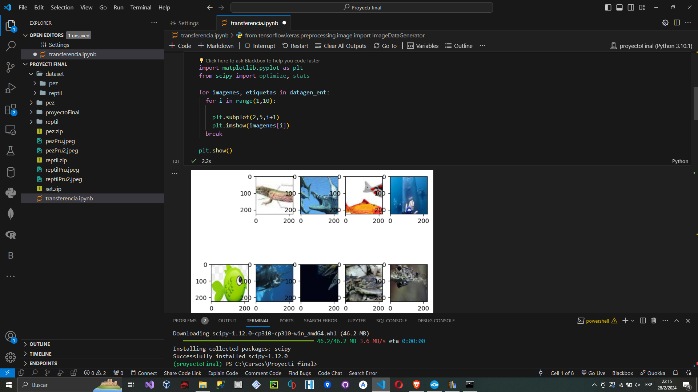Click the editor vertical scrollbar

695,103
